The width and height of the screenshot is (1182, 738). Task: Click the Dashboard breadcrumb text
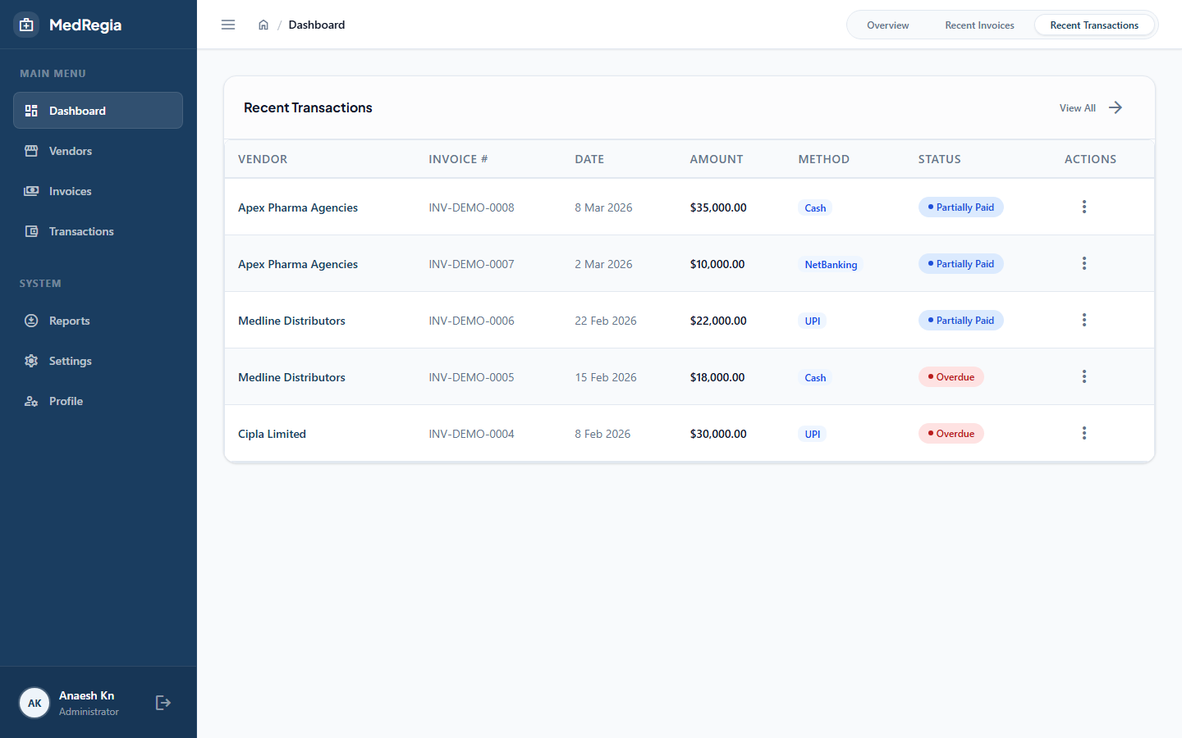(x=317, y=25)
